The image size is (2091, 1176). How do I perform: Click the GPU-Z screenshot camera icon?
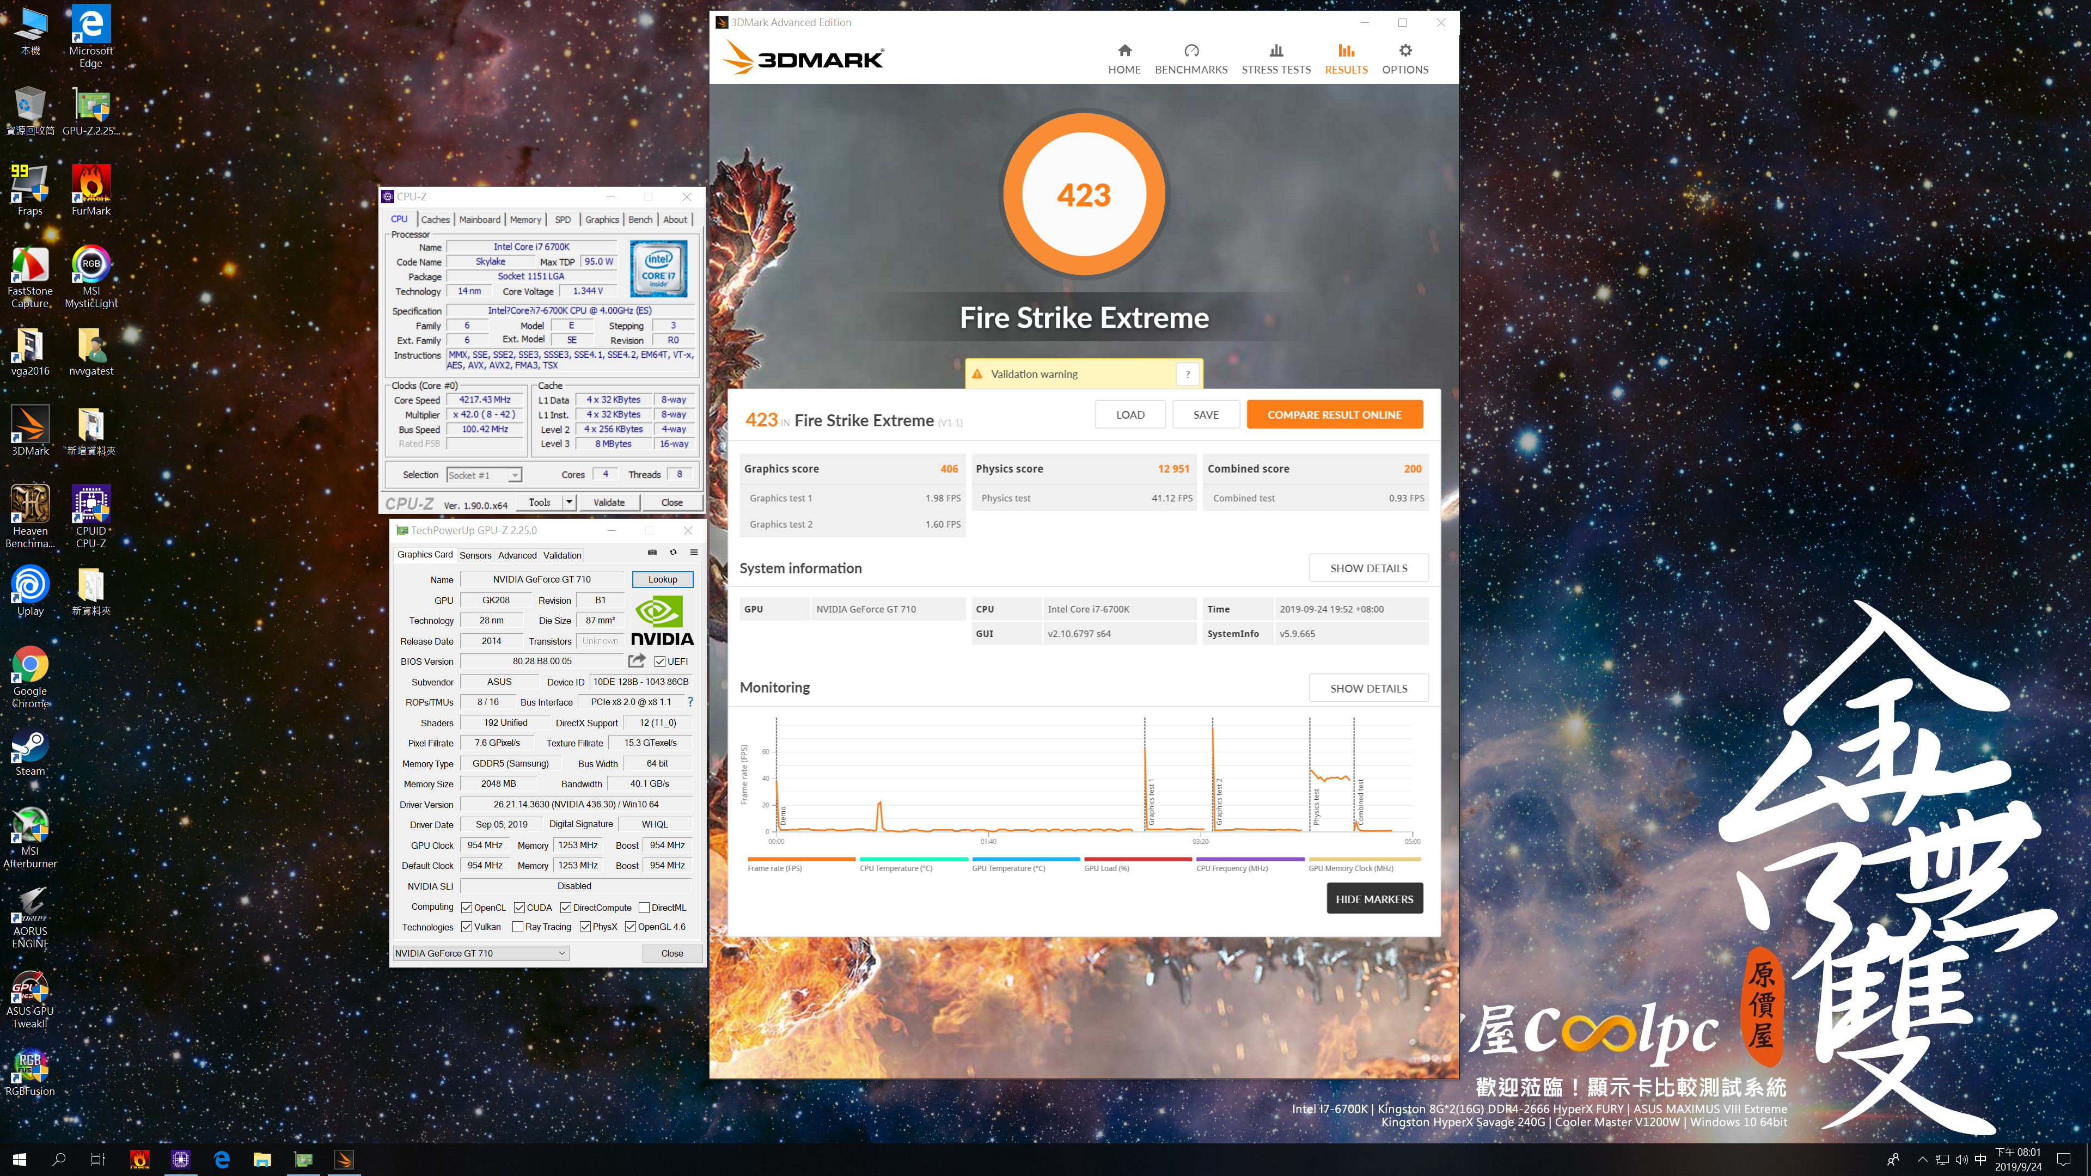click(x=652, y=552)
